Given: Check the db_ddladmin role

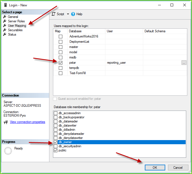Looking at the screenshot, I should pyautogui.click(x=56, y=130).
